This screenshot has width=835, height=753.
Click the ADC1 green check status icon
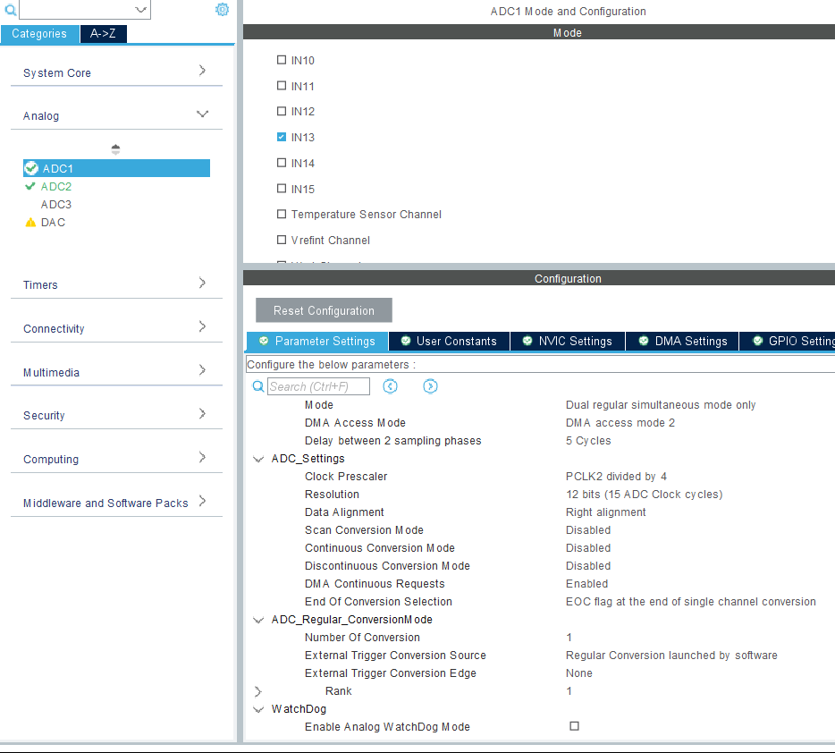coord(31,168)
